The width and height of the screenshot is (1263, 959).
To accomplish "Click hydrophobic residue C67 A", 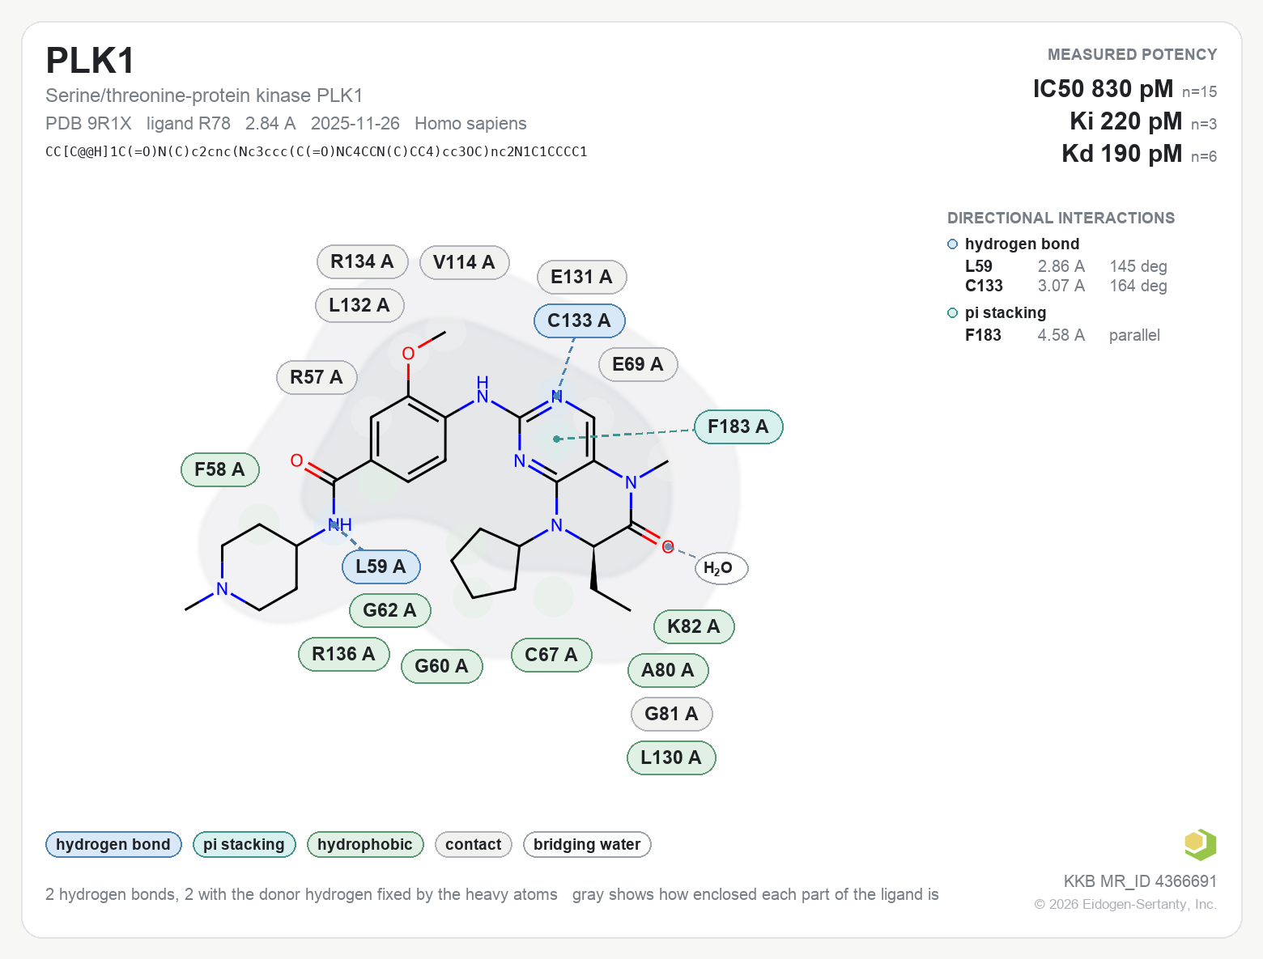I will (551, 655).
